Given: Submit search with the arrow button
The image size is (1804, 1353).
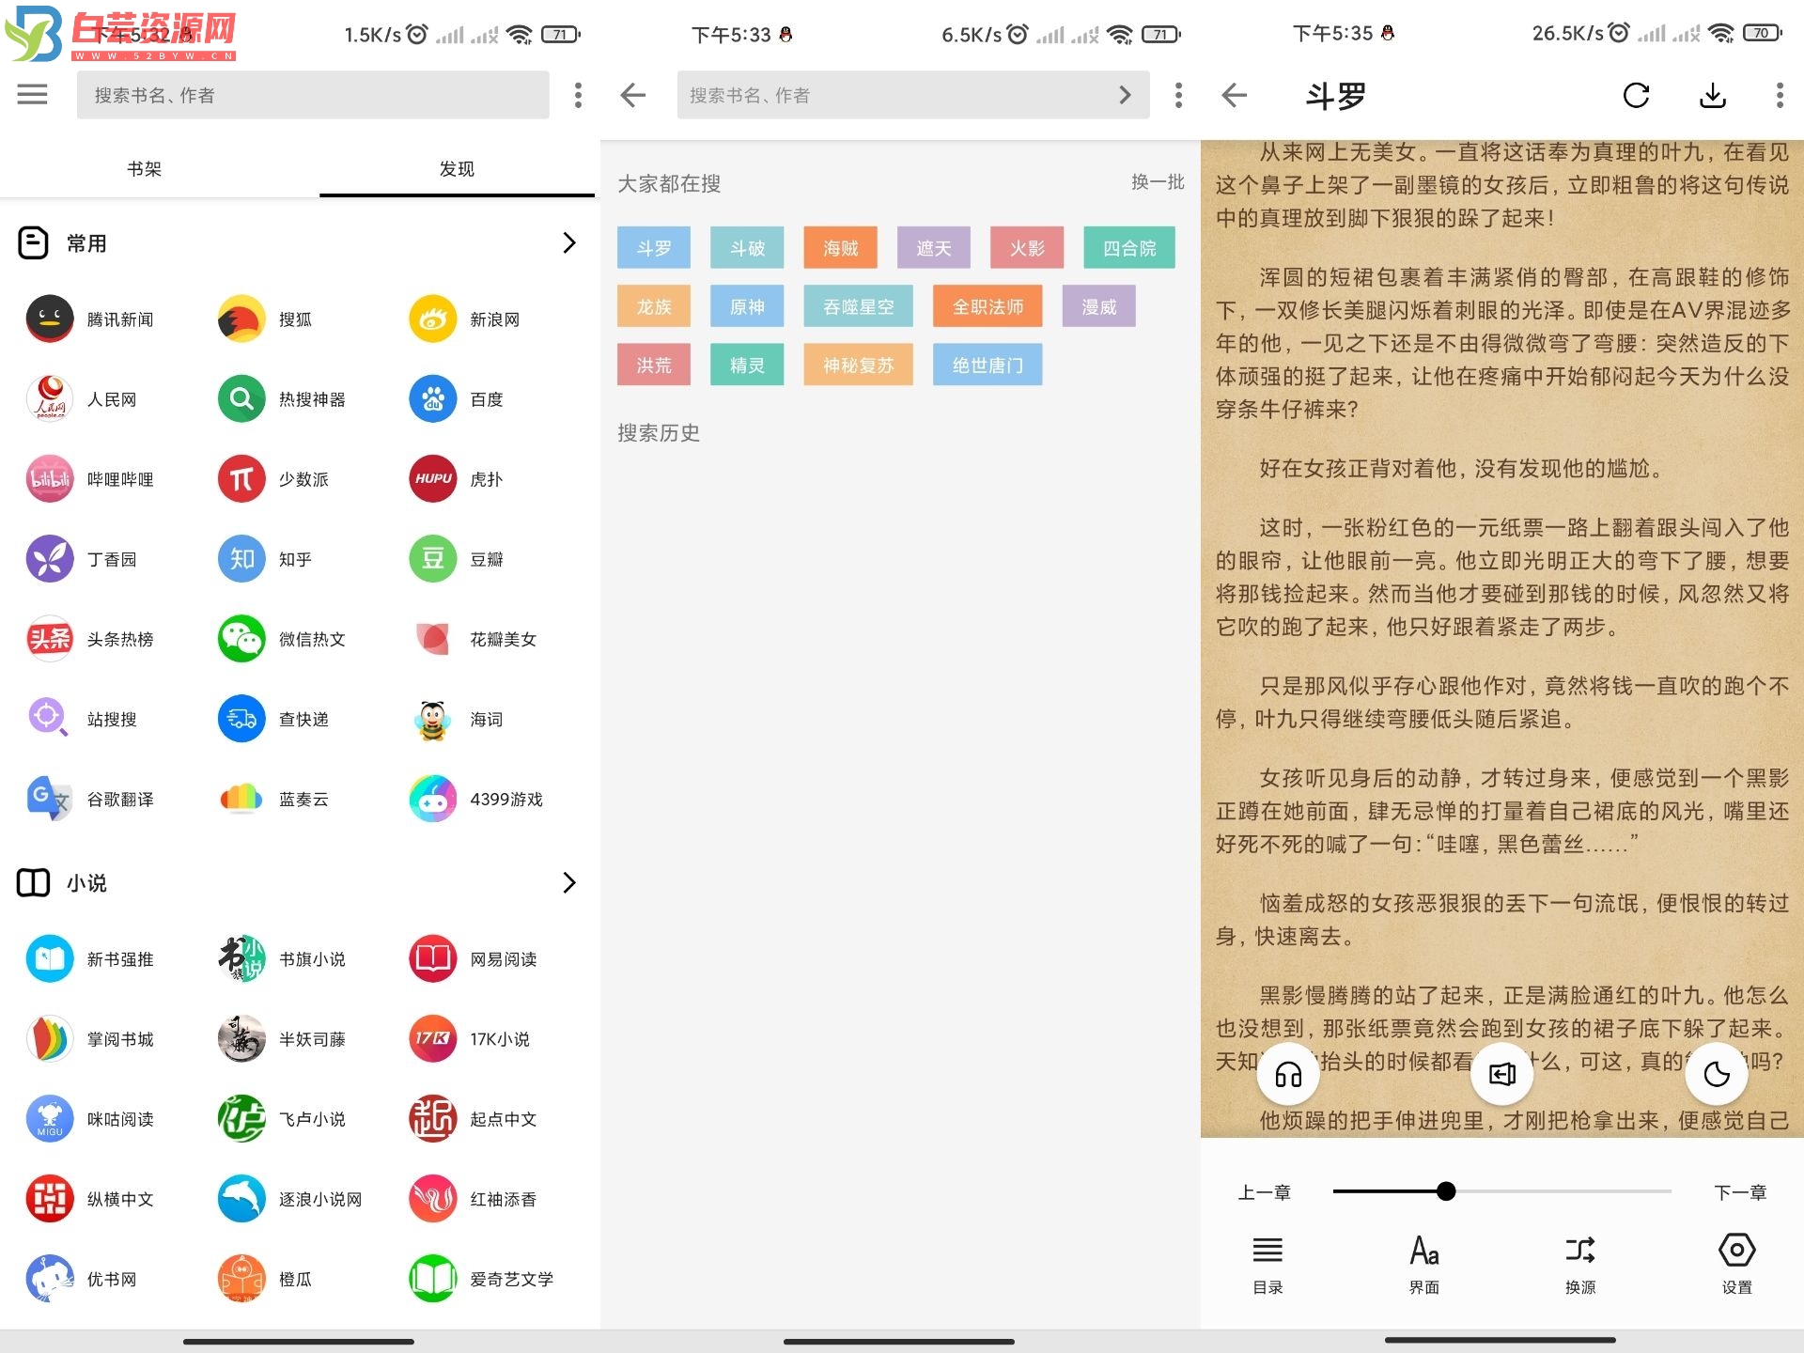Looking at the screenshot, I should point(1125,95).
